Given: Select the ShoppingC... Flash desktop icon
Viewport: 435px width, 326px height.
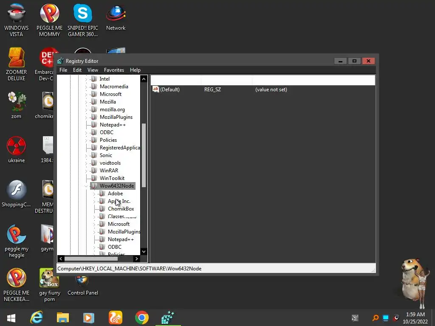Looking at the screenshot, I should pos(17,194).
